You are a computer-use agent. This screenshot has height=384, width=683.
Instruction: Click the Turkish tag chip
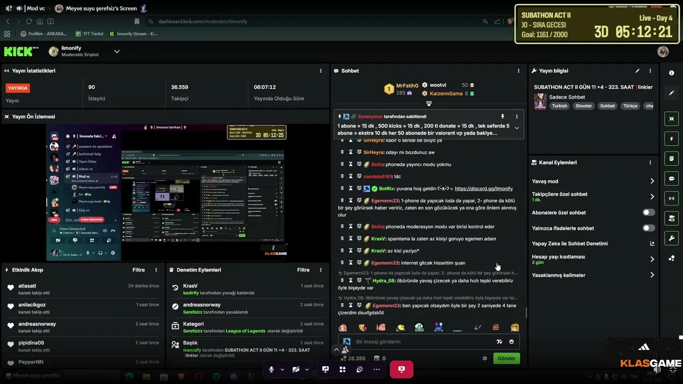pyautogui.click(x=560, y=106)
